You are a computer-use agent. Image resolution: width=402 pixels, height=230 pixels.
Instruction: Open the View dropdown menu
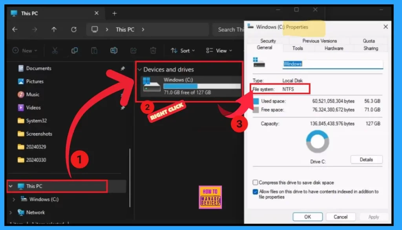pos(219,51)
